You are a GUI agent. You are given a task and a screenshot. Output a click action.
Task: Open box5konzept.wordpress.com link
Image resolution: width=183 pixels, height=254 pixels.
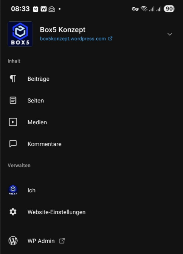click(73, 39)
